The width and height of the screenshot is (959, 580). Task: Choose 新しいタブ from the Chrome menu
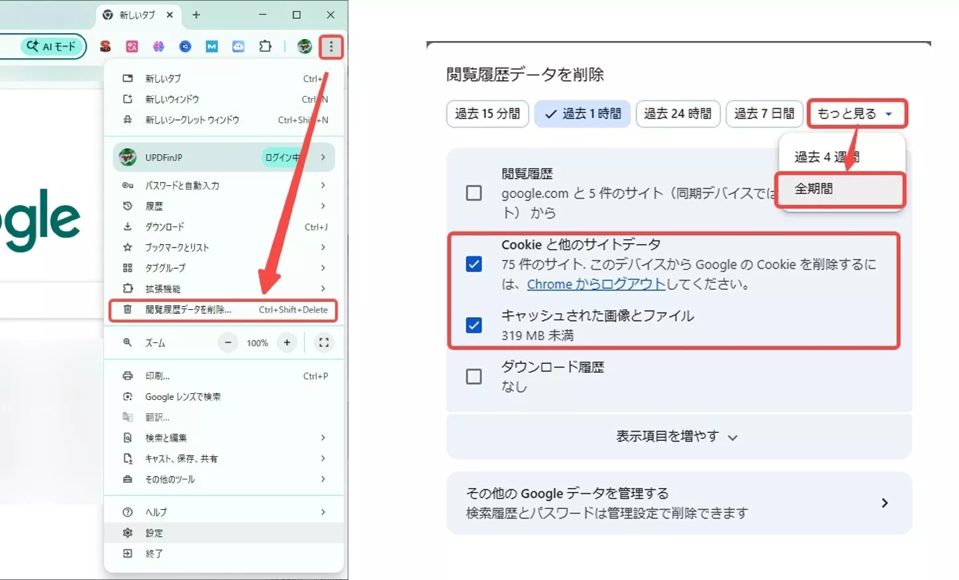pos(224,78)
